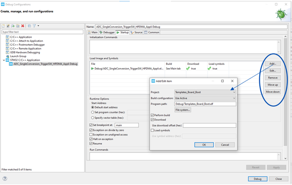This screenshot has height=185, width=292.
Task: Click the help question mark icon
Action: click(x=5, y=178)
